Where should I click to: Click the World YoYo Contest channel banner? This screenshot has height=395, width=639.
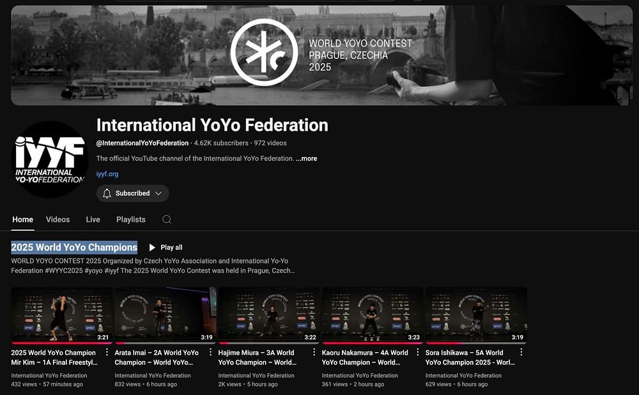pyautogui.click(x=321, y=56)
